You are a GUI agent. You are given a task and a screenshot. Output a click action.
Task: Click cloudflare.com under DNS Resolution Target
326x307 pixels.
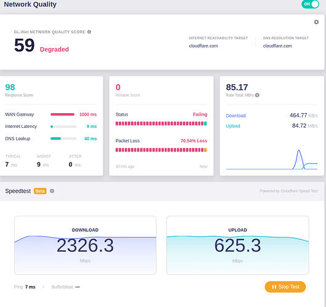click(277, 46)
